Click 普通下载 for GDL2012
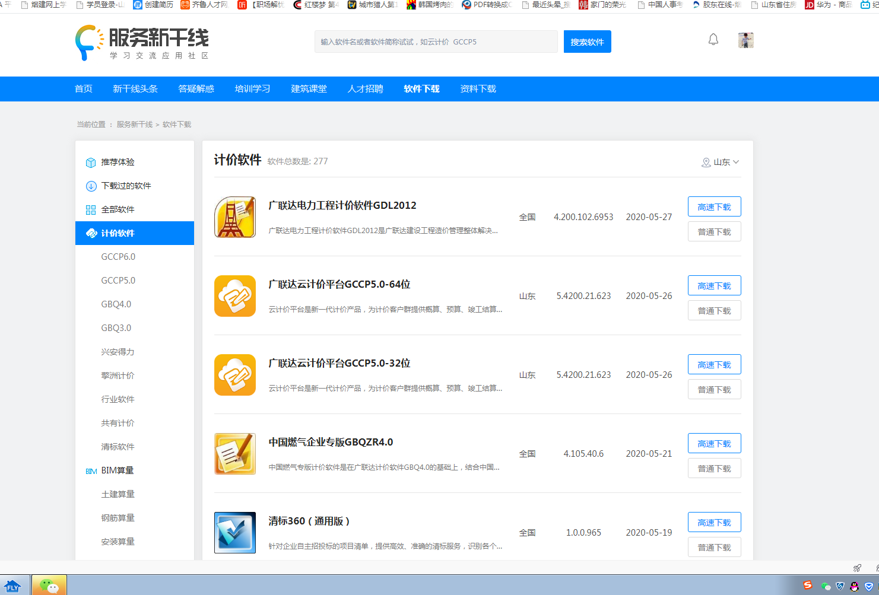The width and height of the screenshot is (879, 595). point(715,232)
